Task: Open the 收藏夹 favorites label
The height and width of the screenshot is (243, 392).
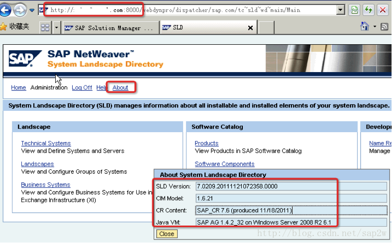Action: pos(19,26)
